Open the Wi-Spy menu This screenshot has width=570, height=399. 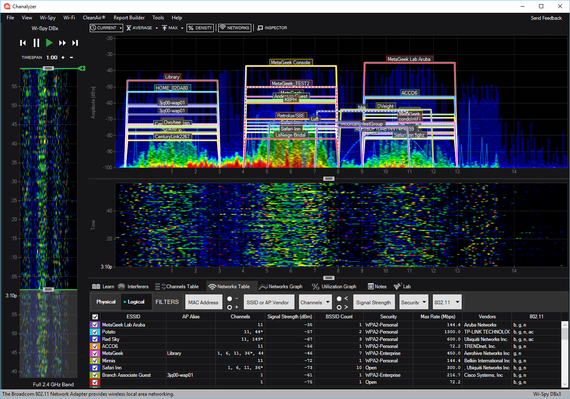48,18
